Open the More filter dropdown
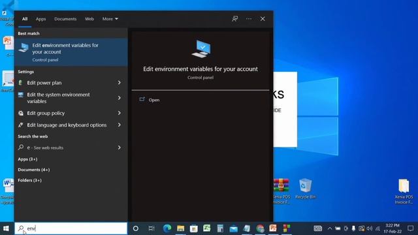Screen dimensions: 418x235 (110, 19)
